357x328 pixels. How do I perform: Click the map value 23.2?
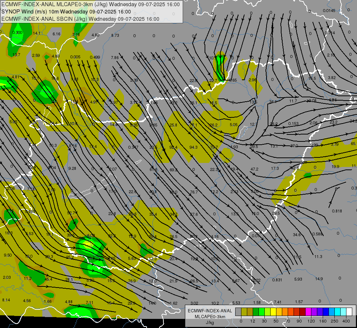(x=333, y=122)
